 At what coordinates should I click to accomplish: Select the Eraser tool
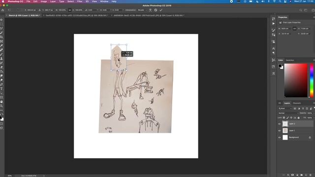click(x=1, y=67)
